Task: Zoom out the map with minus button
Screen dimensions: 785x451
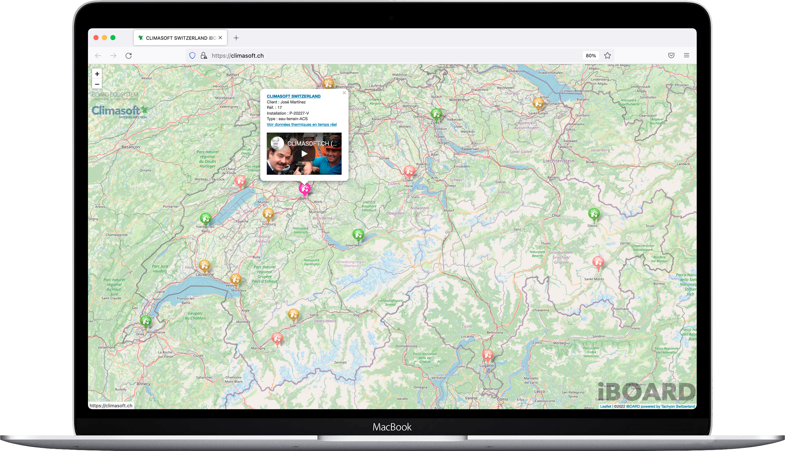Action: (97, 84)
